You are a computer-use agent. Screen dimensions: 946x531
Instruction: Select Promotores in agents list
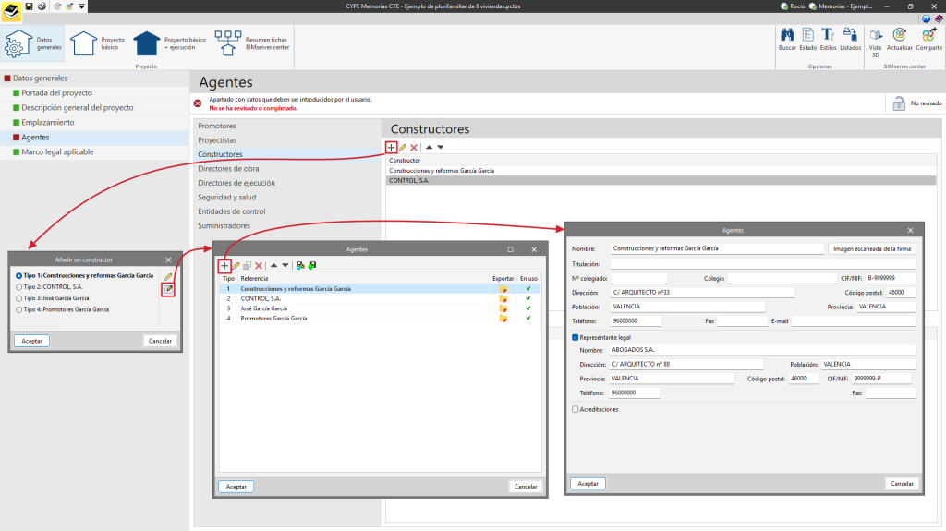(217, 127)
